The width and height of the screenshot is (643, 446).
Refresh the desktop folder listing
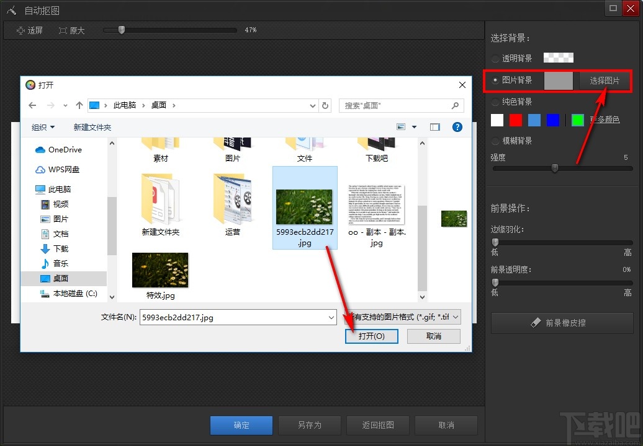[325, 105]
